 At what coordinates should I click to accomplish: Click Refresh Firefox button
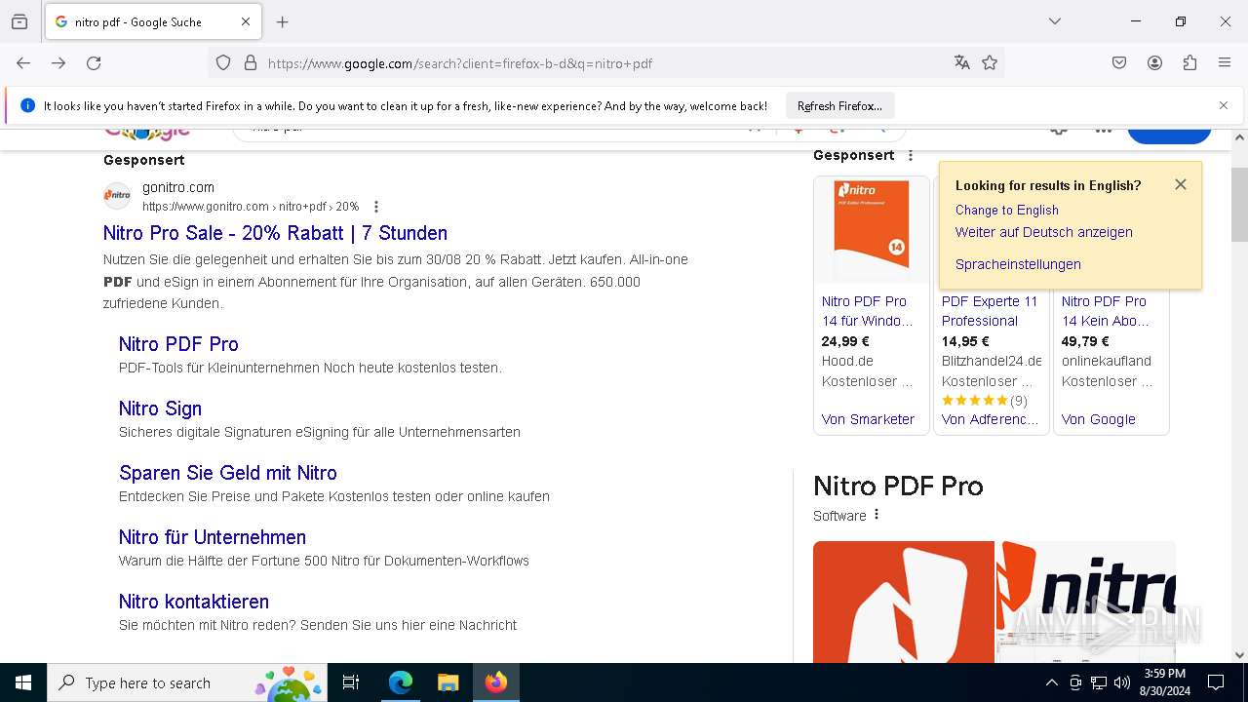839,105
